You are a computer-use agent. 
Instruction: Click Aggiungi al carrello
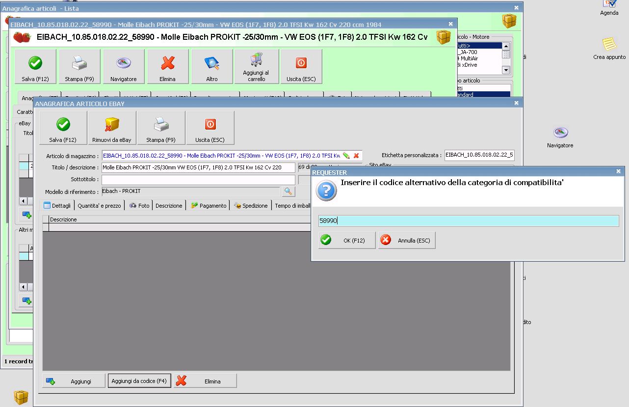click(257, 67)
